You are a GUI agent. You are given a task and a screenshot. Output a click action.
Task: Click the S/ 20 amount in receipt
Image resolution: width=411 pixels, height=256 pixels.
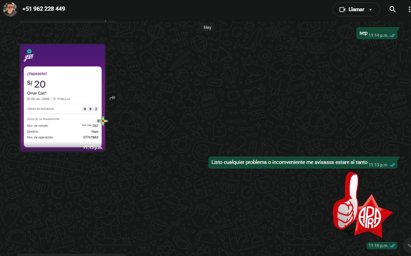(x=36, y=84)
